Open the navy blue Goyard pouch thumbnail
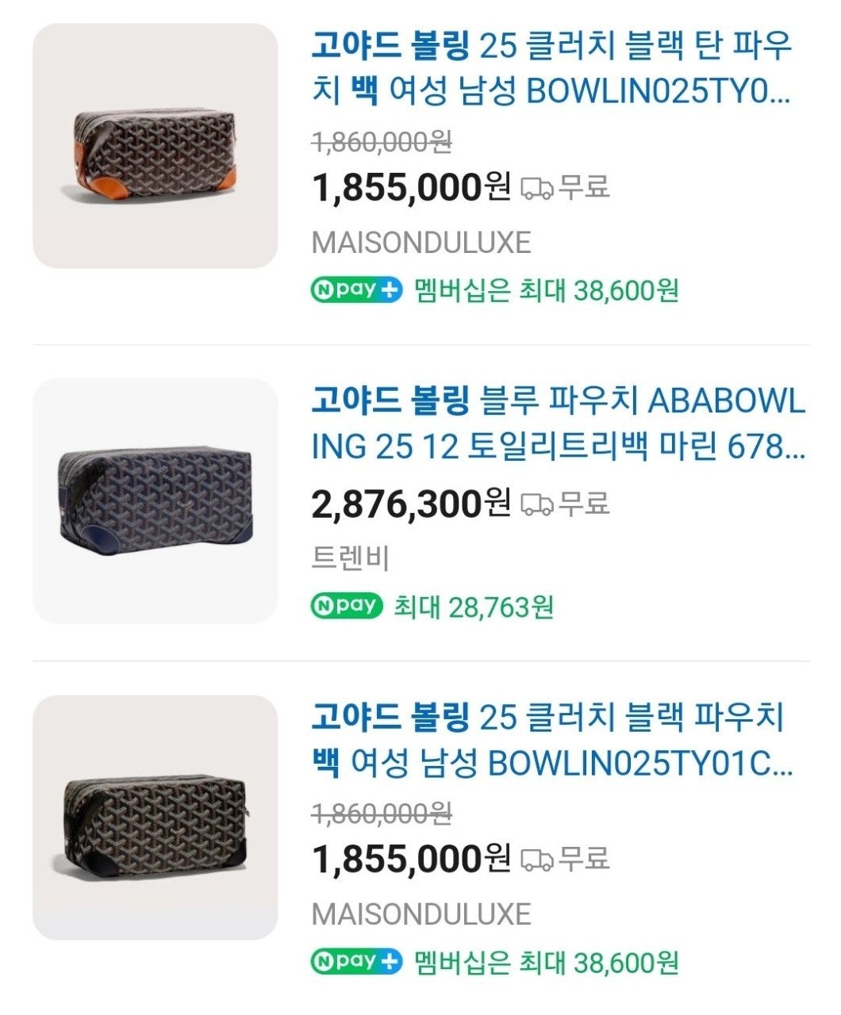Screen dimensions: 841x1015 156,500
